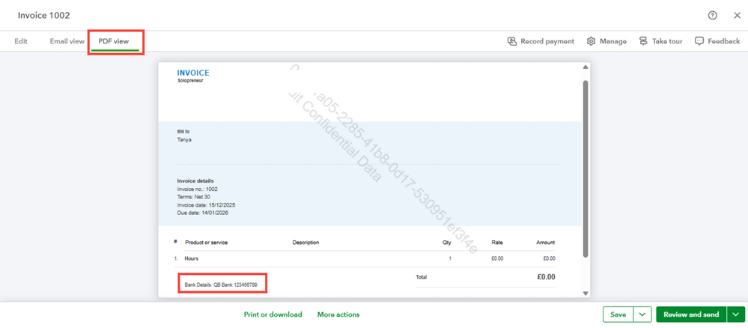Click the PDF preview scroll down arrow

pyautogui.click(x=586, y=293)
